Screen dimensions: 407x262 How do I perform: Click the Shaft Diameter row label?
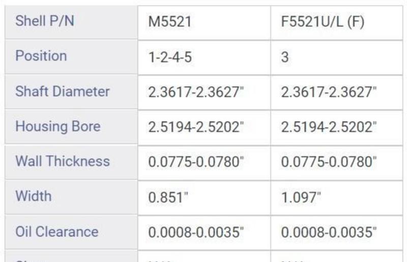pos(62,92)
